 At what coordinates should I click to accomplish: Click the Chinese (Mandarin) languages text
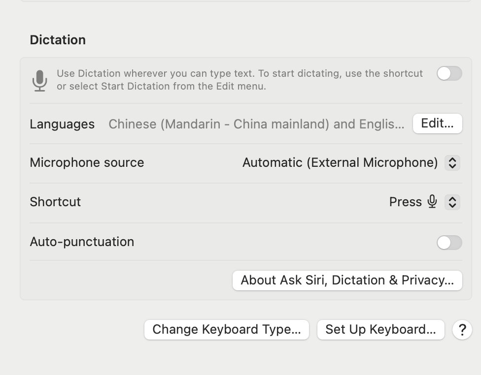[256, 124]
